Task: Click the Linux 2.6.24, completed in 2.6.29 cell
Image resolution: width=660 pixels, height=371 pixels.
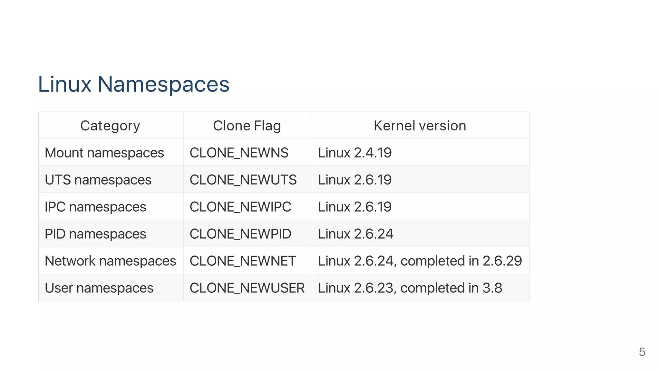Action: coord(420,261)
